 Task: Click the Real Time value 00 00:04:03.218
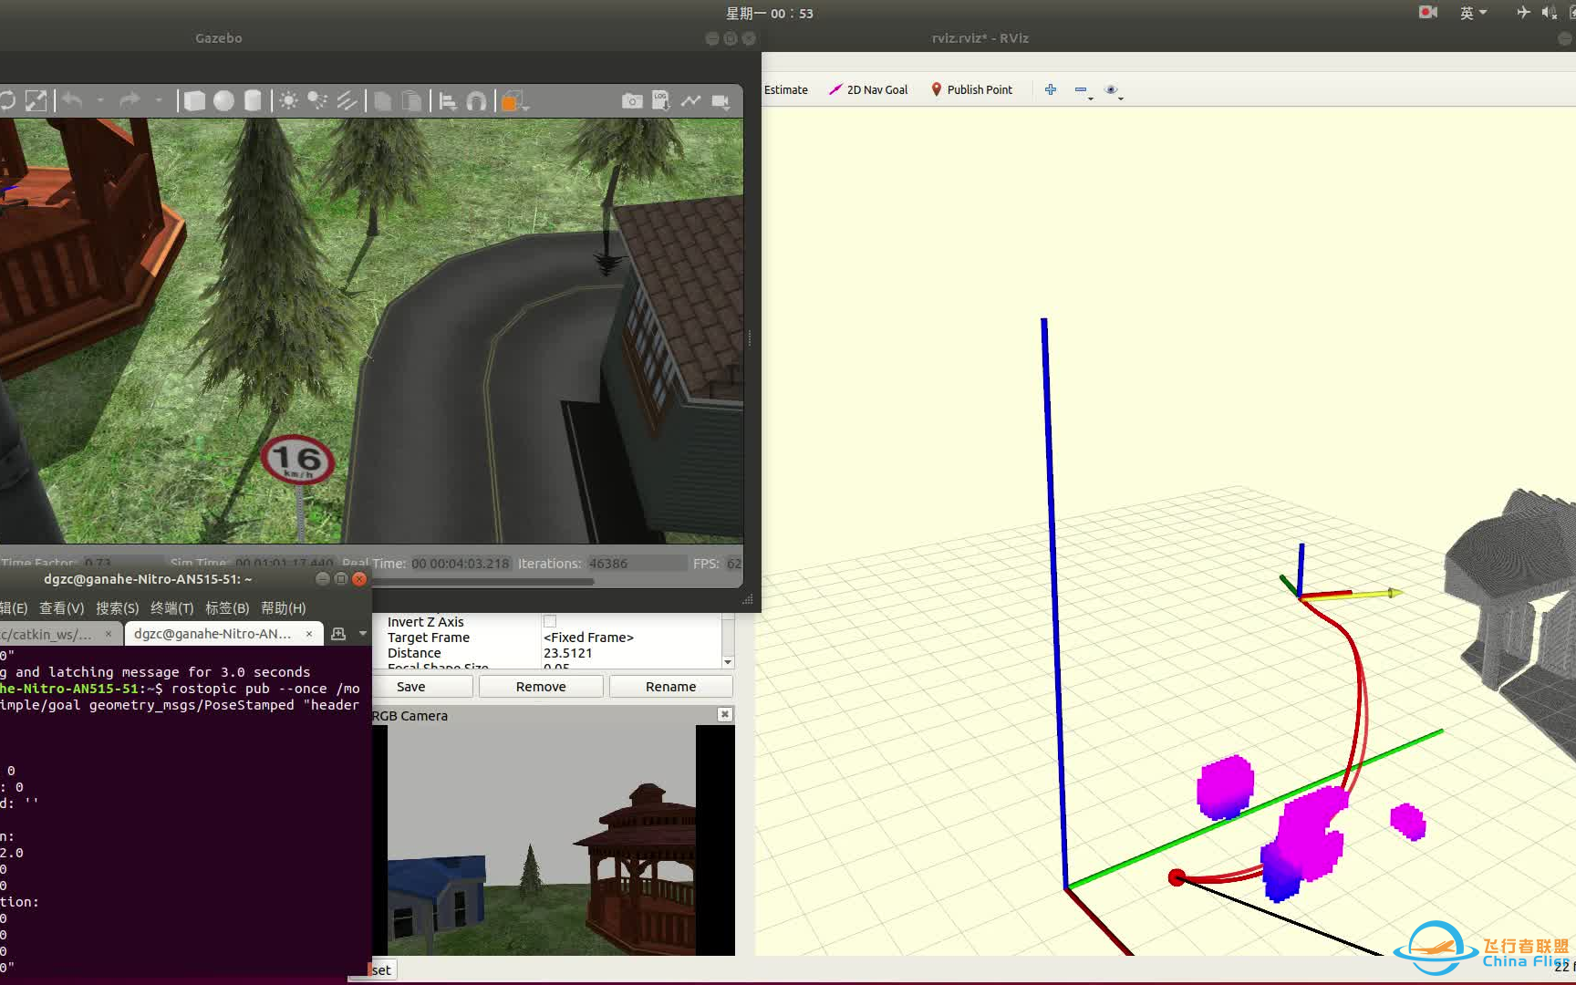461,564
